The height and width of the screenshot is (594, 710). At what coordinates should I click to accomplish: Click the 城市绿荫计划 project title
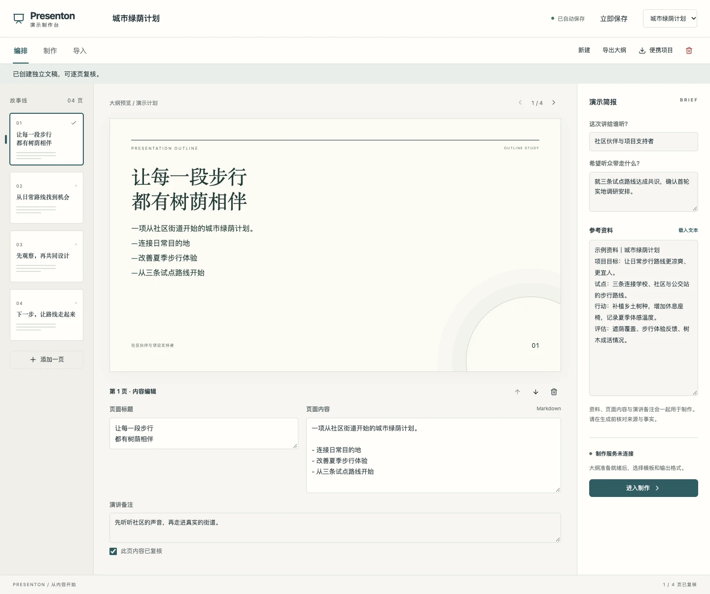[x=136, y=19]
